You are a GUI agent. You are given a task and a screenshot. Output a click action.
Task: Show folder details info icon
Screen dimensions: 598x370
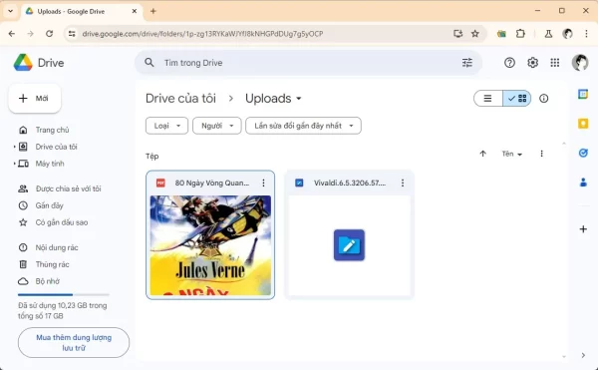click(x=544, y=99)
